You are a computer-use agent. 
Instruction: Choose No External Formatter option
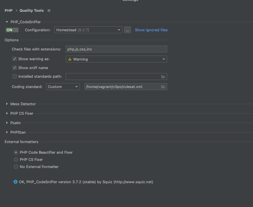tap(16, 167)
